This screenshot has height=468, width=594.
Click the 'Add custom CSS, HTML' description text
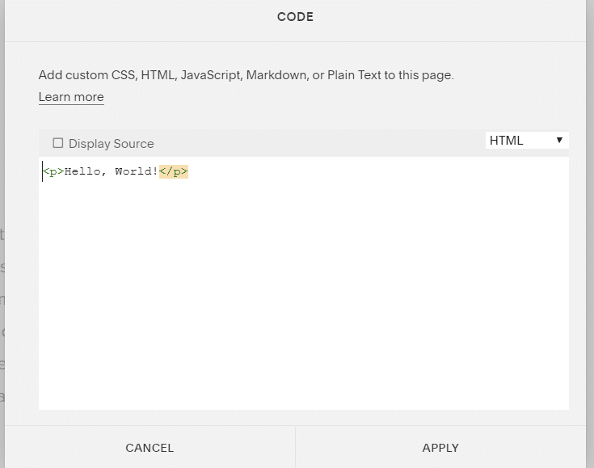(246, 75)
